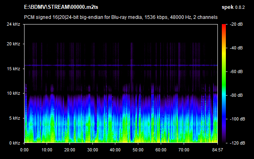Select the 20 kHz frequency axis label
This screenshot has width=254, height=159.
tap(13, 44)
